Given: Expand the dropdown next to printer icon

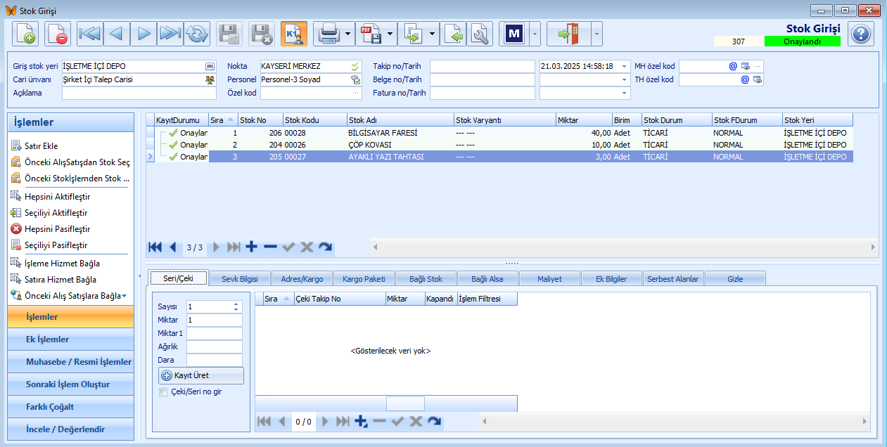Looking at the screenshot, I should point(348,34).
